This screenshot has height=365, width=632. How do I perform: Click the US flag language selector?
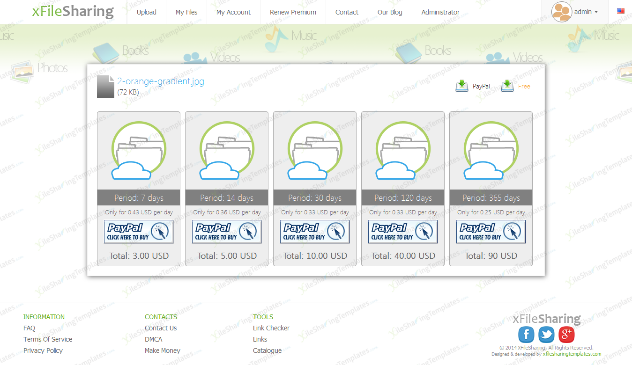[621, 11]
